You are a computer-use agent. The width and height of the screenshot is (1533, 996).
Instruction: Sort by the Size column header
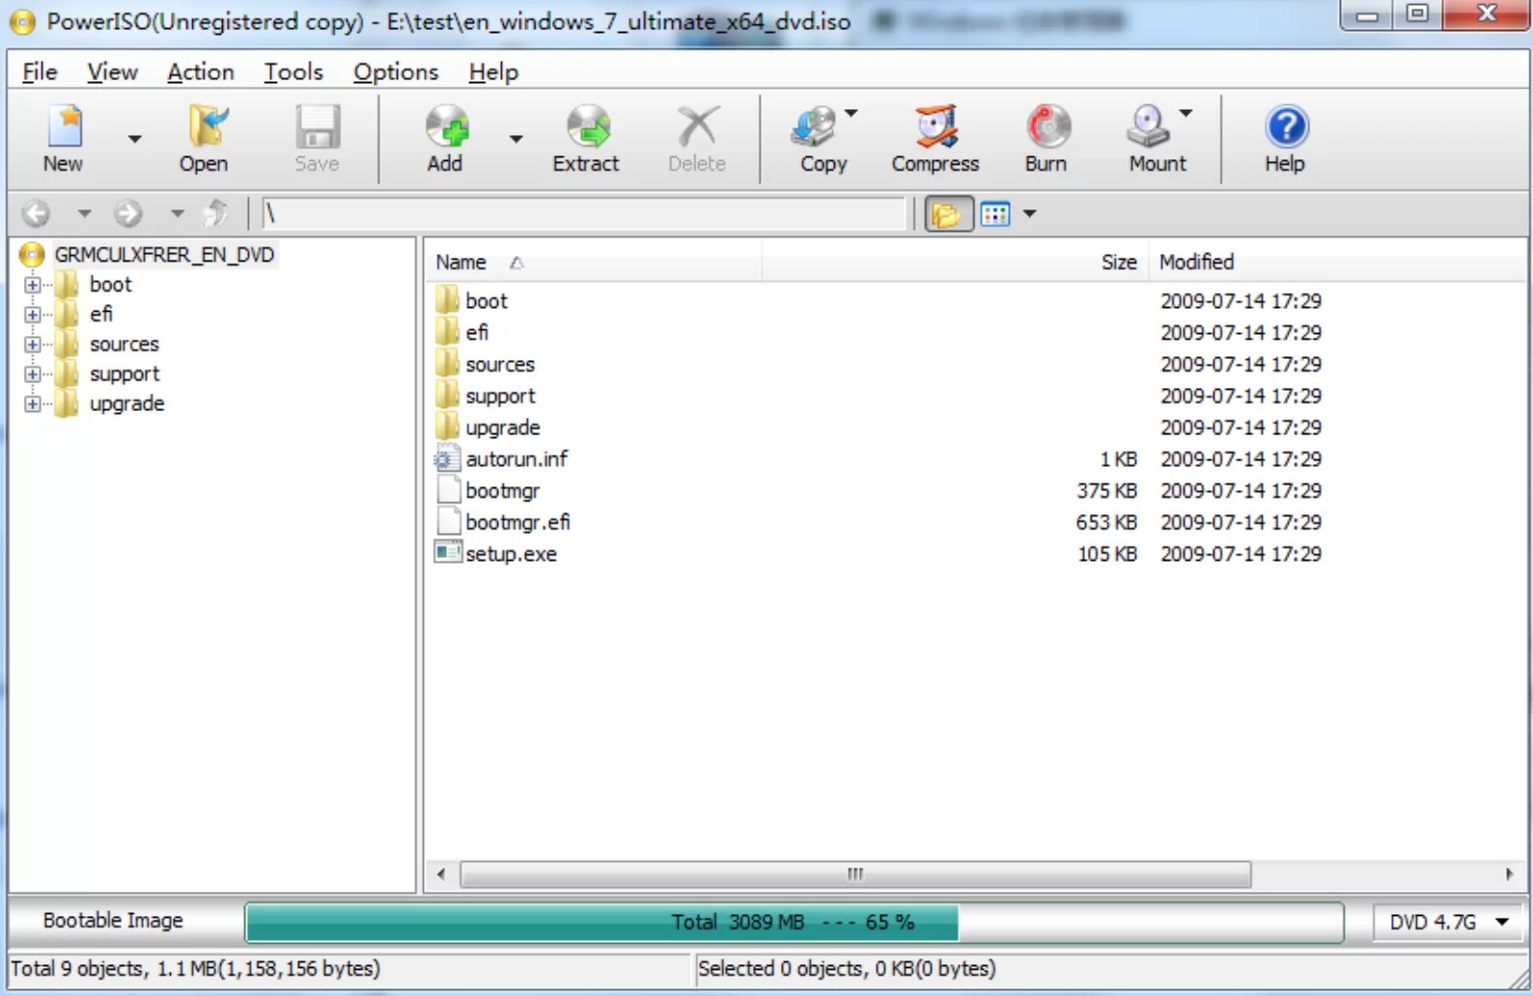955,263
